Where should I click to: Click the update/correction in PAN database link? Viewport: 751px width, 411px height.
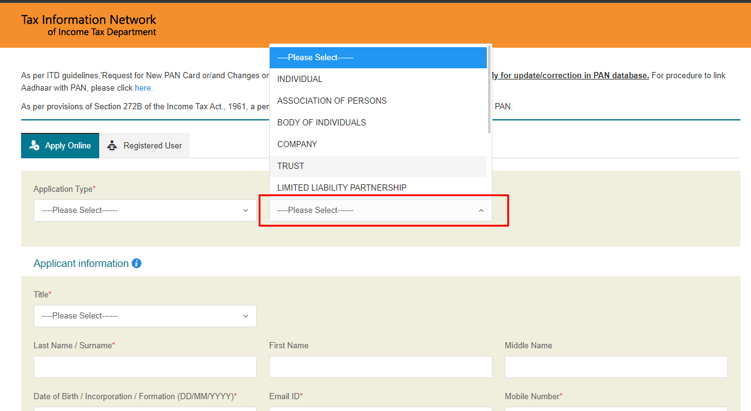[x=570, y=75]
